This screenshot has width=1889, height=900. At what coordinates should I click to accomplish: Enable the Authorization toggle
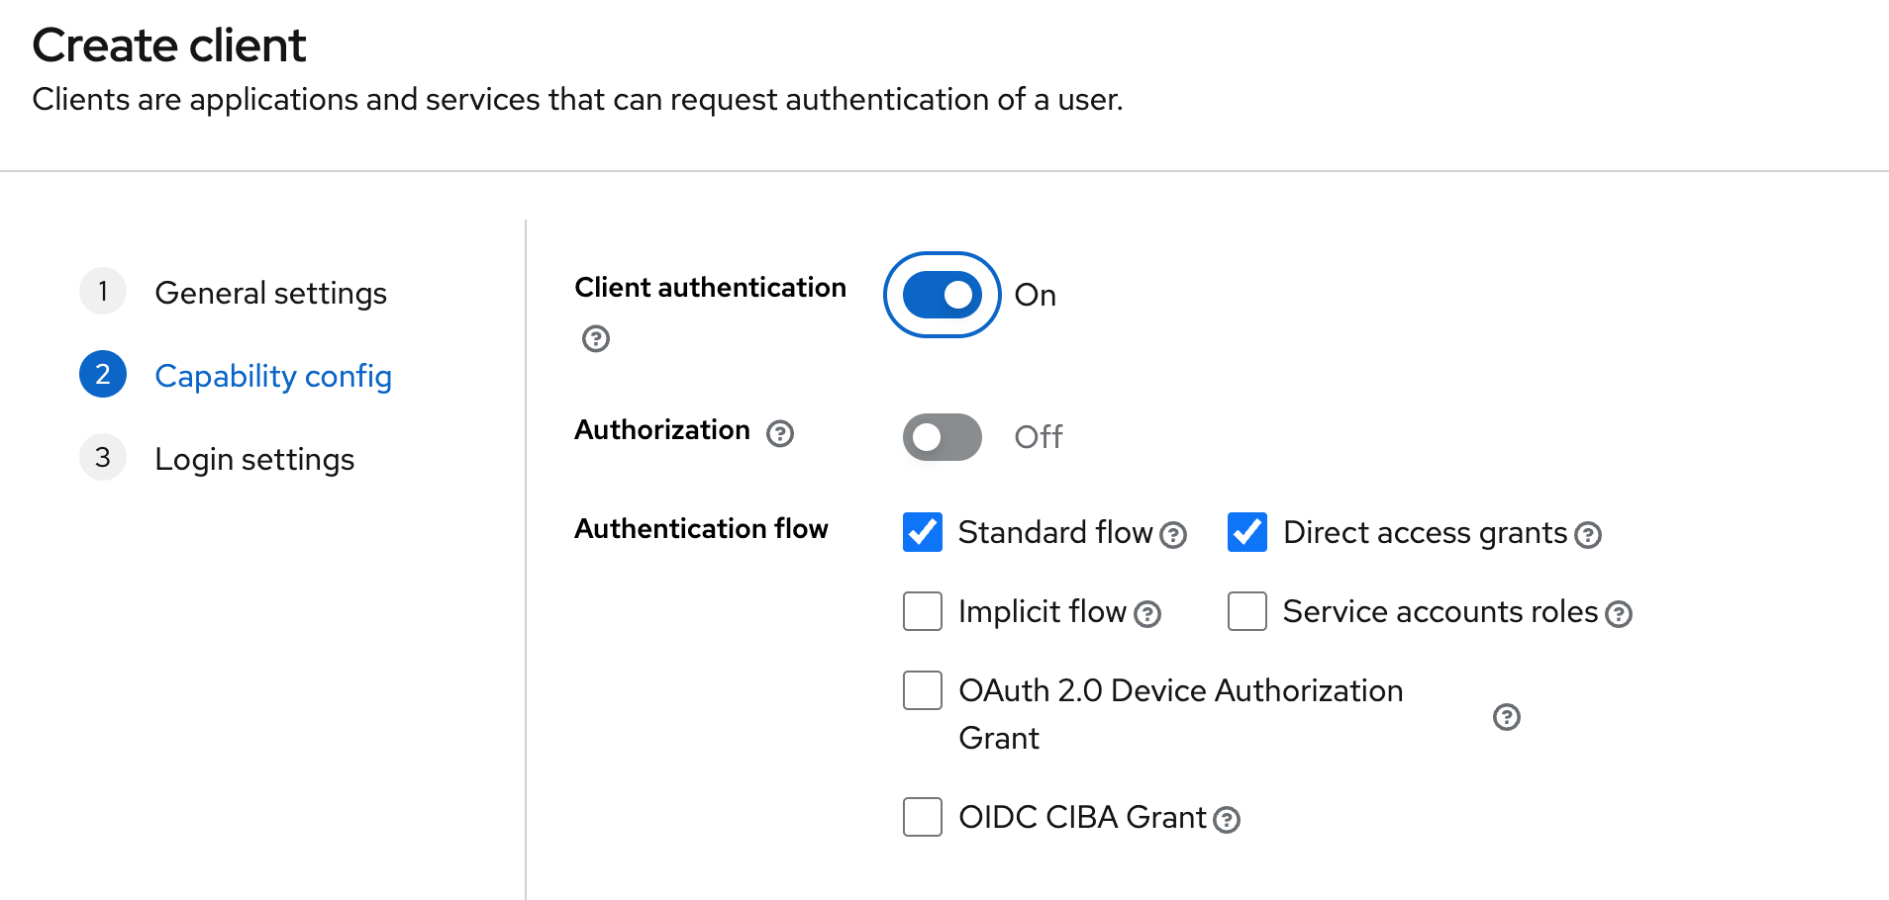[x=942, y=437]
